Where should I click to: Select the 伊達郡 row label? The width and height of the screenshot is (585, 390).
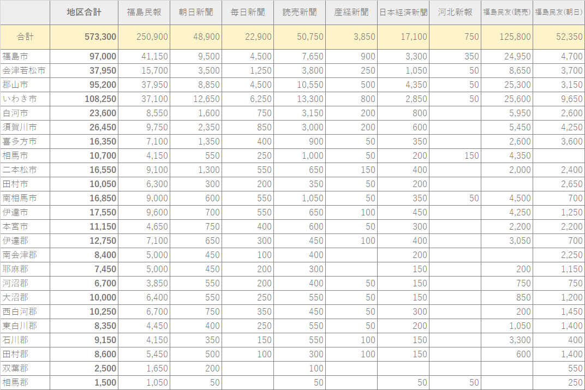[x=25, y=241]
